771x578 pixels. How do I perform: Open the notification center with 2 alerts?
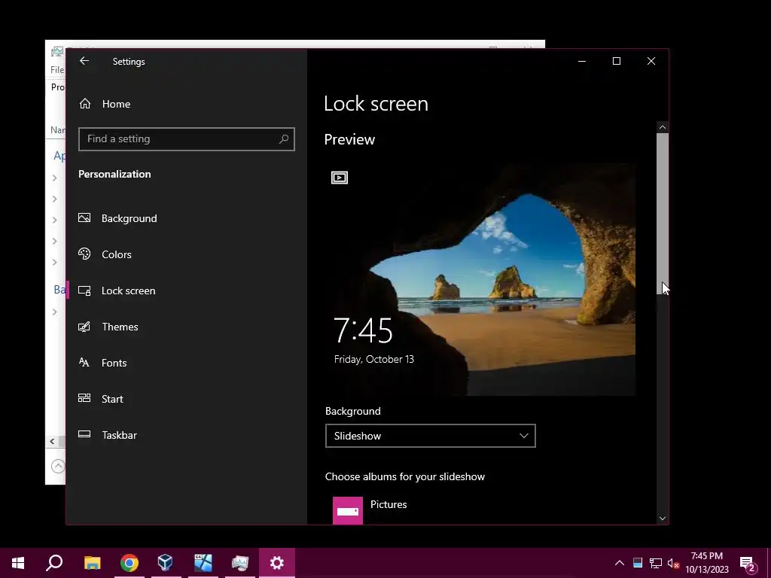[748, 563]
